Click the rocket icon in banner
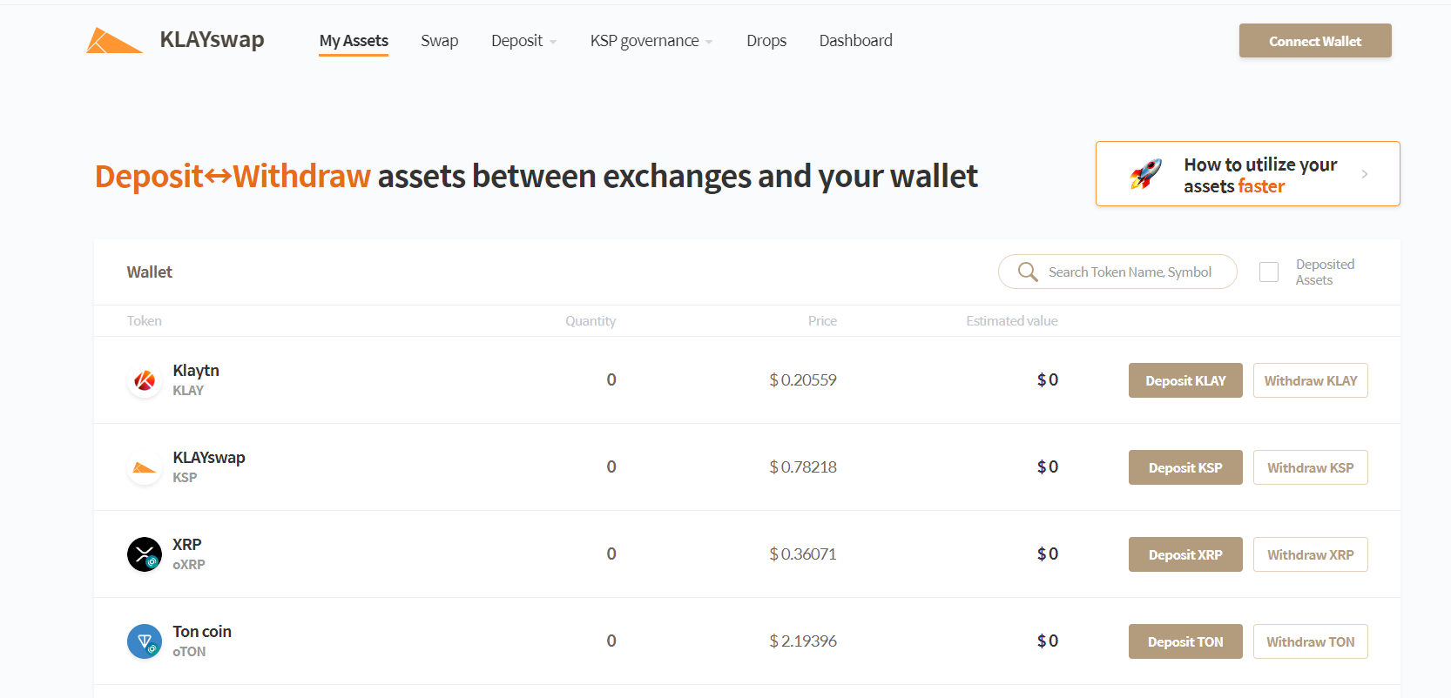The width and height of the screenshot is (1451, 698). click(1145, 174)
